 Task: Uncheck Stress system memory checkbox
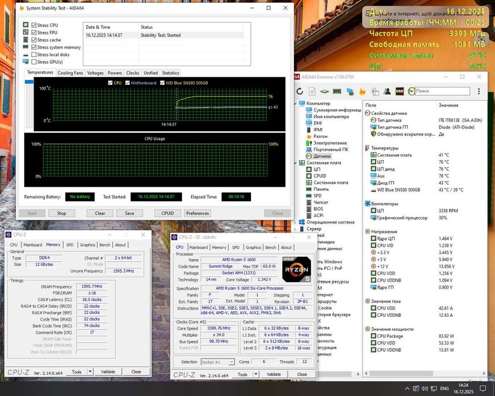34,47
